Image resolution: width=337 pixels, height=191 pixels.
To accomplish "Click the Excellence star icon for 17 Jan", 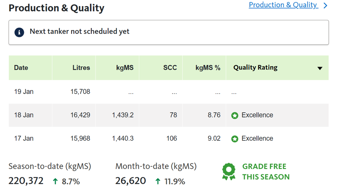I will pos(235,139).
